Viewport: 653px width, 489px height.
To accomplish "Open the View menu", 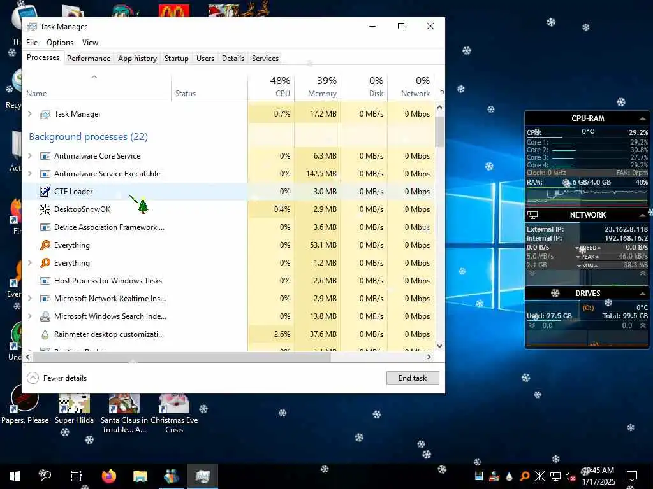I will coord(90,43).
